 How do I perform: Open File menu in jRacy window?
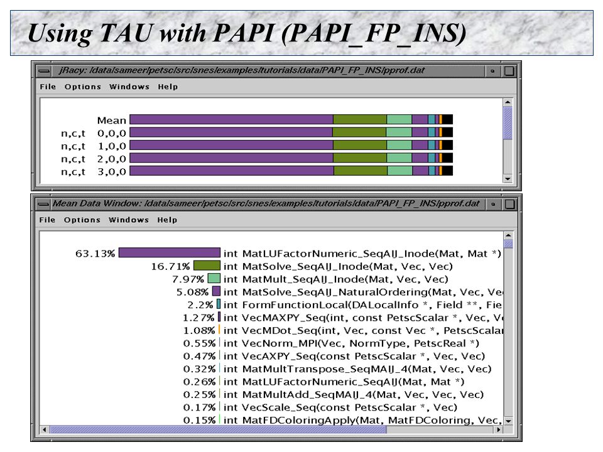click(48, 87)
